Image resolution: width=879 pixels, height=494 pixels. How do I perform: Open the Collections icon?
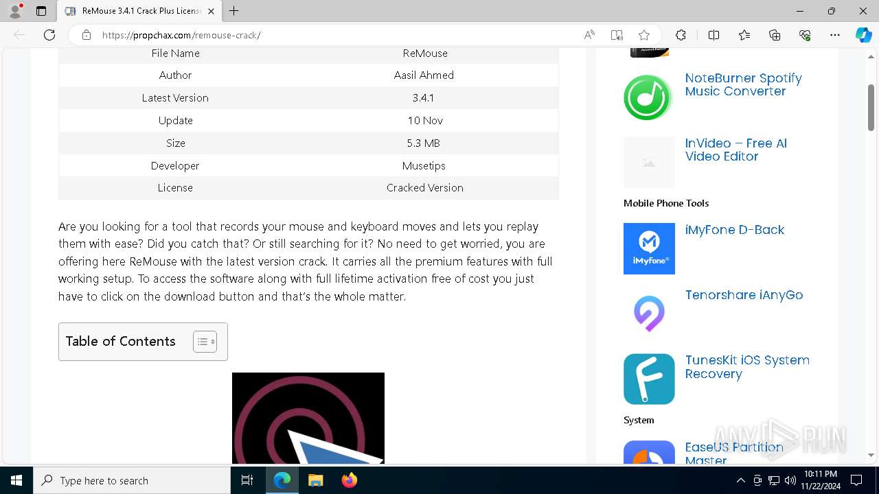[x=775, y=35]
